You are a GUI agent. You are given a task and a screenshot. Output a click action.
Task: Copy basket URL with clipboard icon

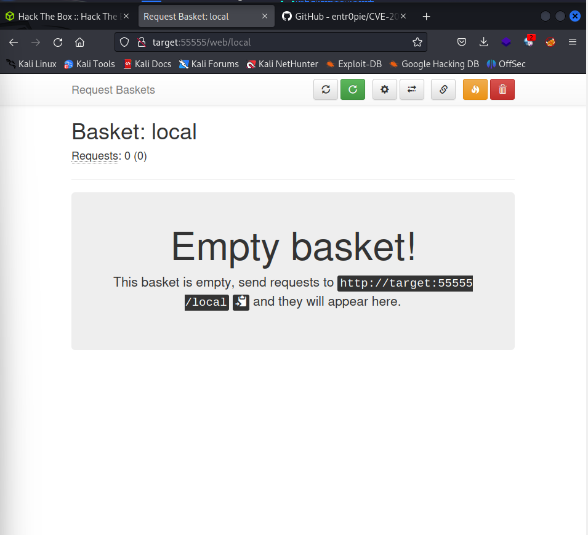coord(240,302)
